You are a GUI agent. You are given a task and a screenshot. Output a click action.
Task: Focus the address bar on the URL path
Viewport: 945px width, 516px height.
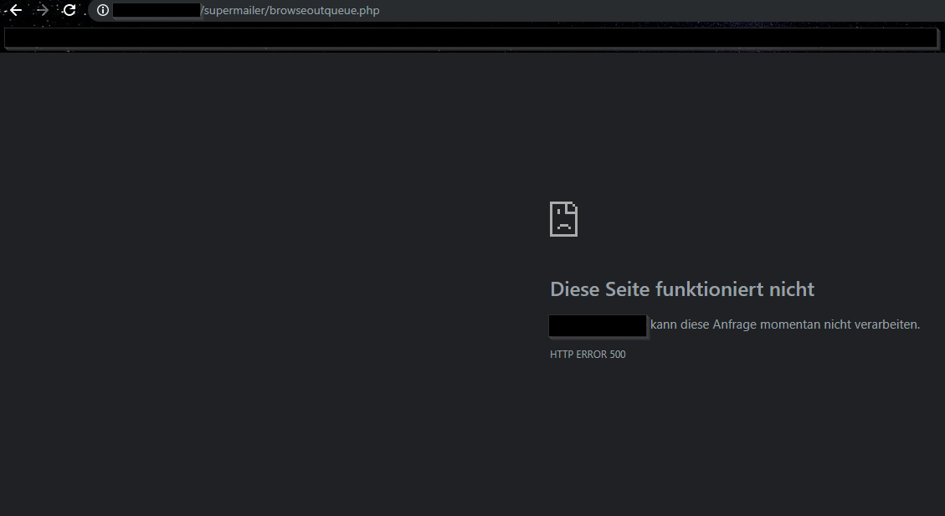[x=290, y=10]
